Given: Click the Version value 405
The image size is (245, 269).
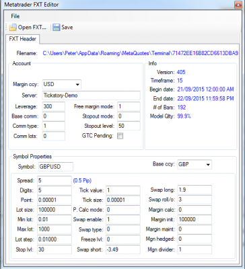Looking at the screenshot, I should (x=181, y=72).
